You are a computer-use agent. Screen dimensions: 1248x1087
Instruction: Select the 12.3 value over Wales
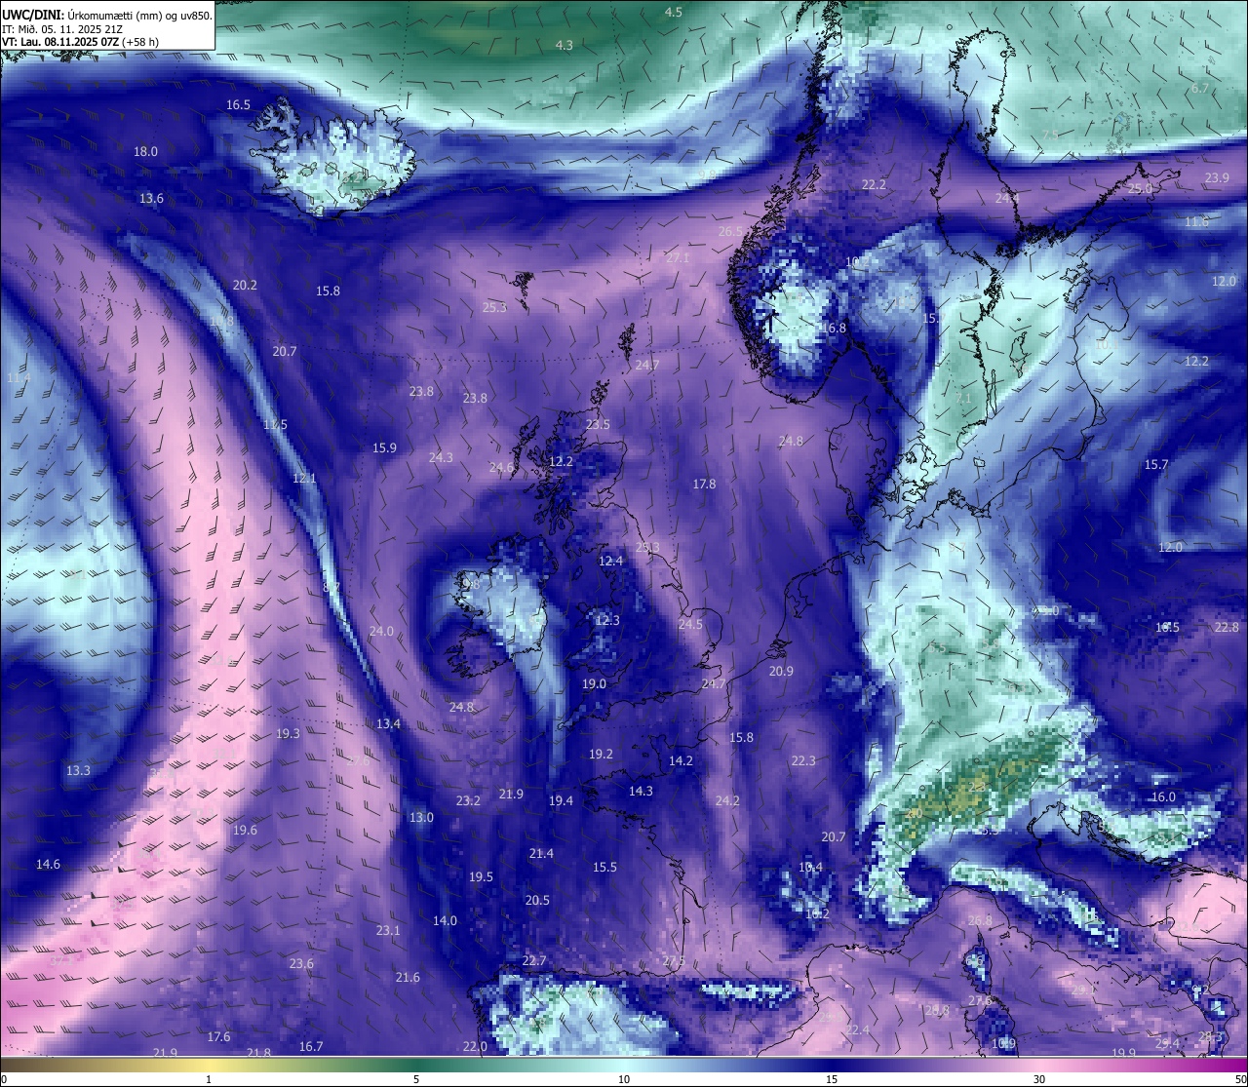point(607,621)
